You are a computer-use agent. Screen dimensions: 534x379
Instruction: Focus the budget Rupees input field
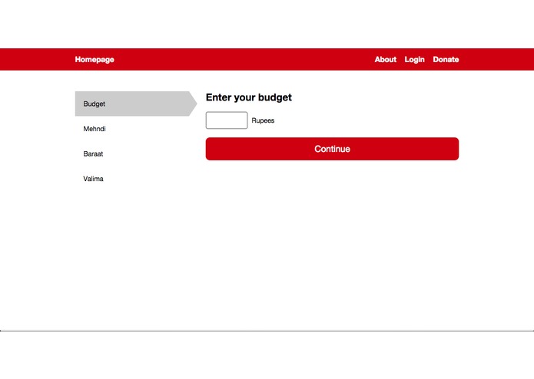click(x=227, y=120)
